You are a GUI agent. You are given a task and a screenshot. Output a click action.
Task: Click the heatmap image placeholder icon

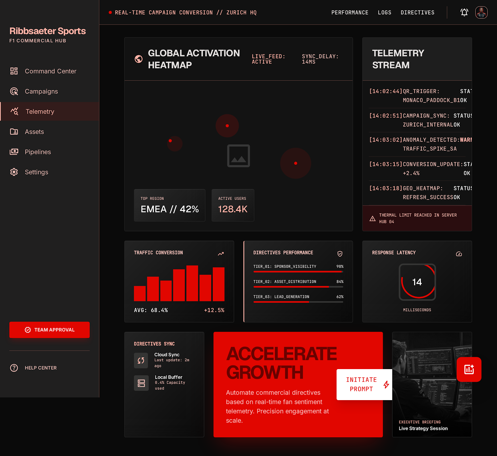(239, 156)
